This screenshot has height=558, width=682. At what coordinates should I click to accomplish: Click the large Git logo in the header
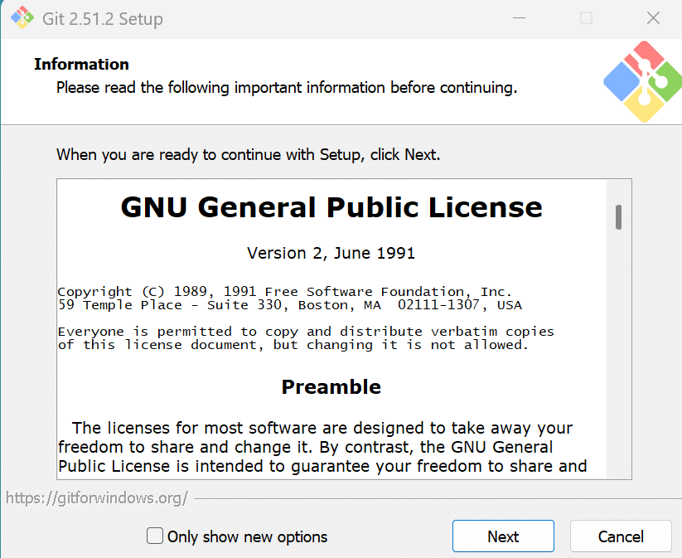pos(643,82)
